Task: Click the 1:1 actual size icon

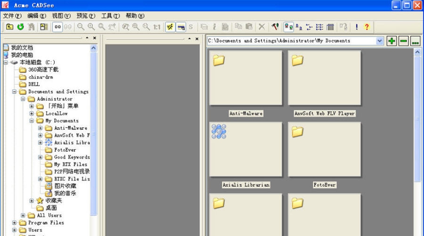Action: coord(157,27)
